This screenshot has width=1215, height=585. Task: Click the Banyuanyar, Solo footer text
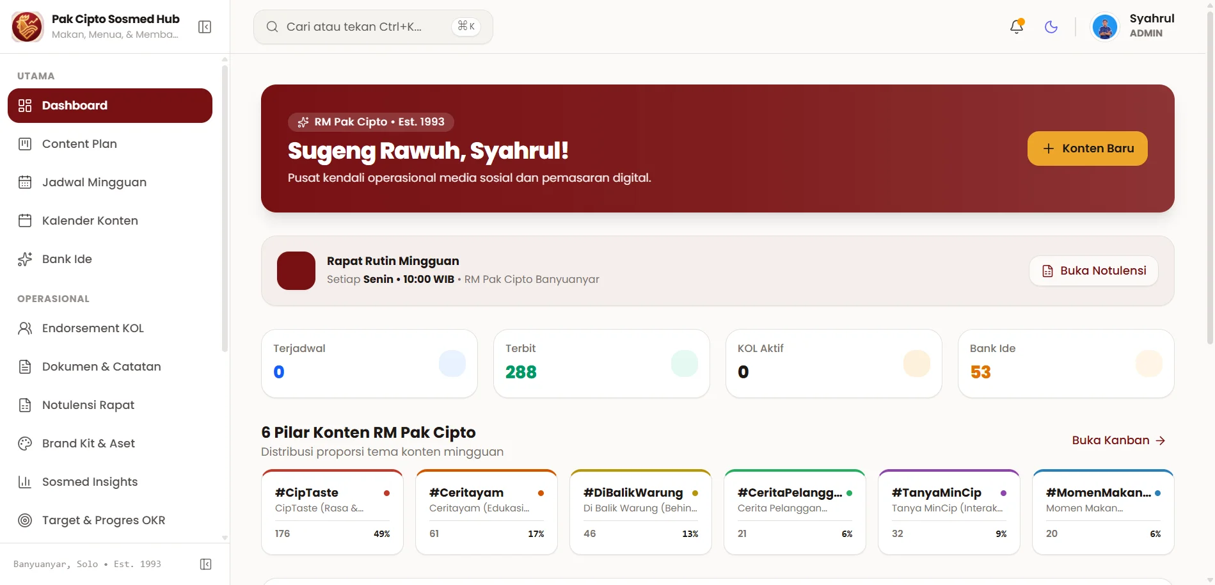87,564
